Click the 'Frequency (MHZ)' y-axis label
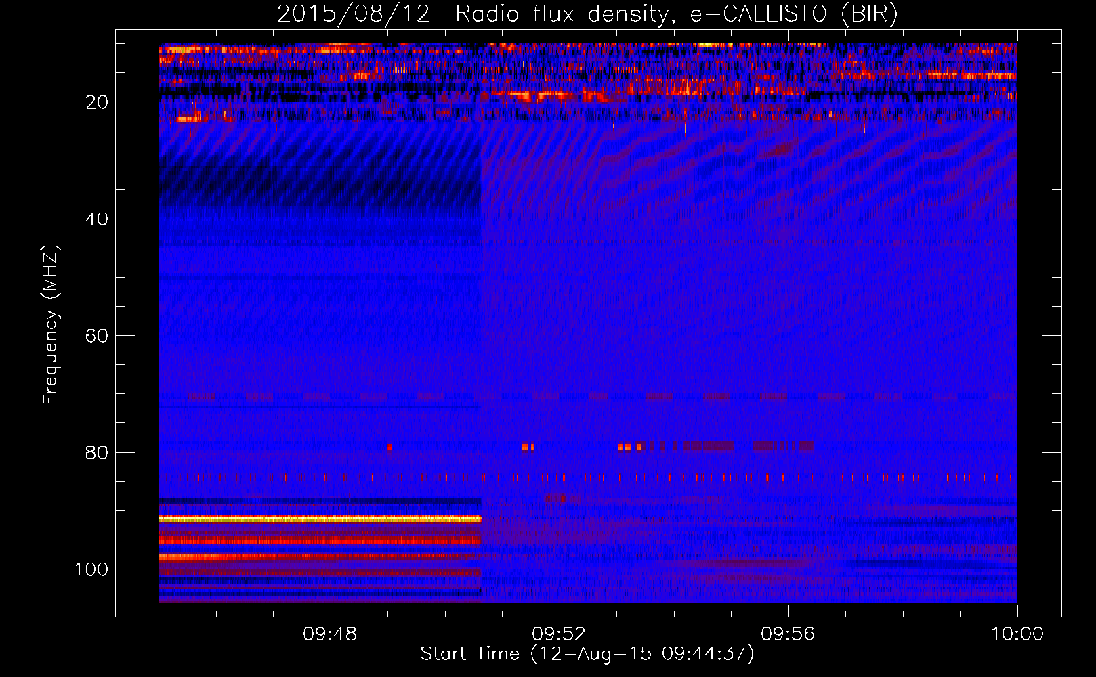 (51, 324)
